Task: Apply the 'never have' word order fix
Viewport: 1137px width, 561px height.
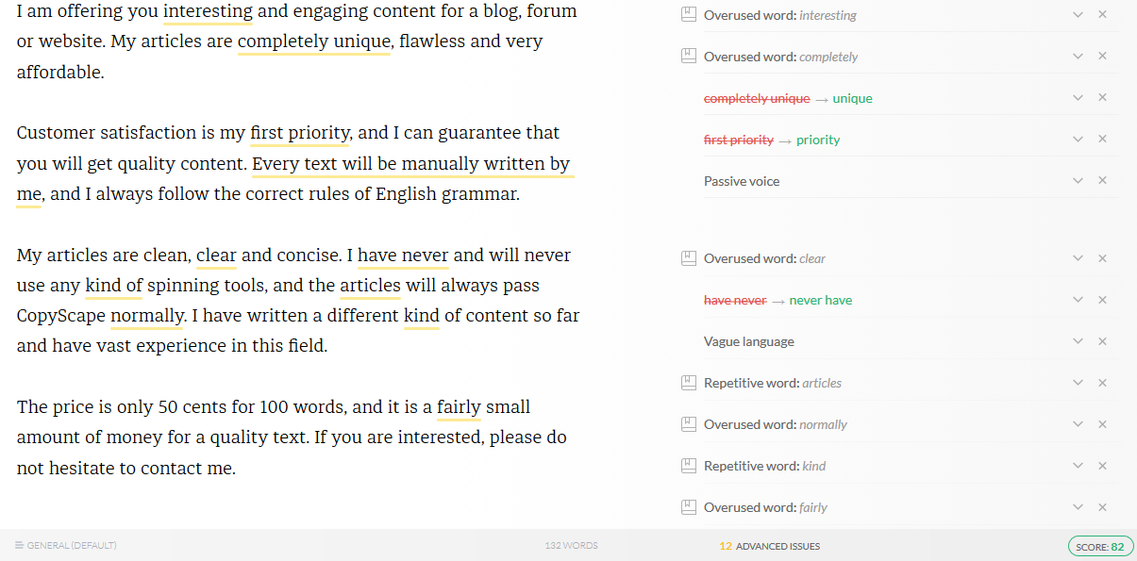Action: 820,300
